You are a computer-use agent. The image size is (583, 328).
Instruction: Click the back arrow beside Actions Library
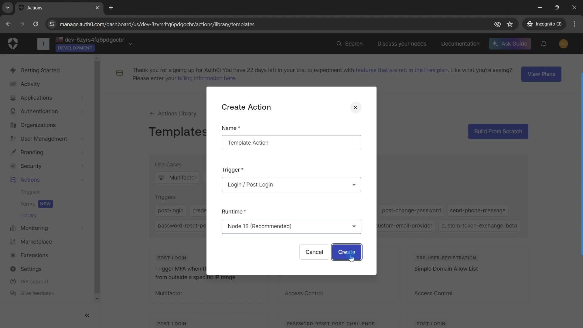(152, 114)
